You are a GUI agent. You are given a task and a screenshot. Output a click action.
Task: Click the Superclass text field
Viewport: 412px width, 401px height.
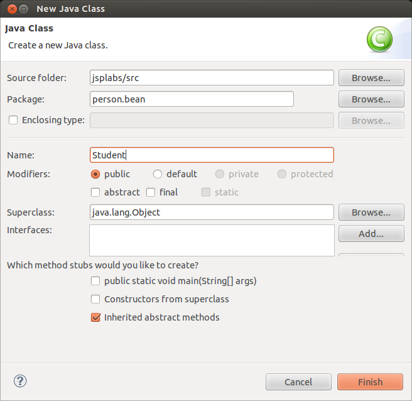tap(212, 212)
